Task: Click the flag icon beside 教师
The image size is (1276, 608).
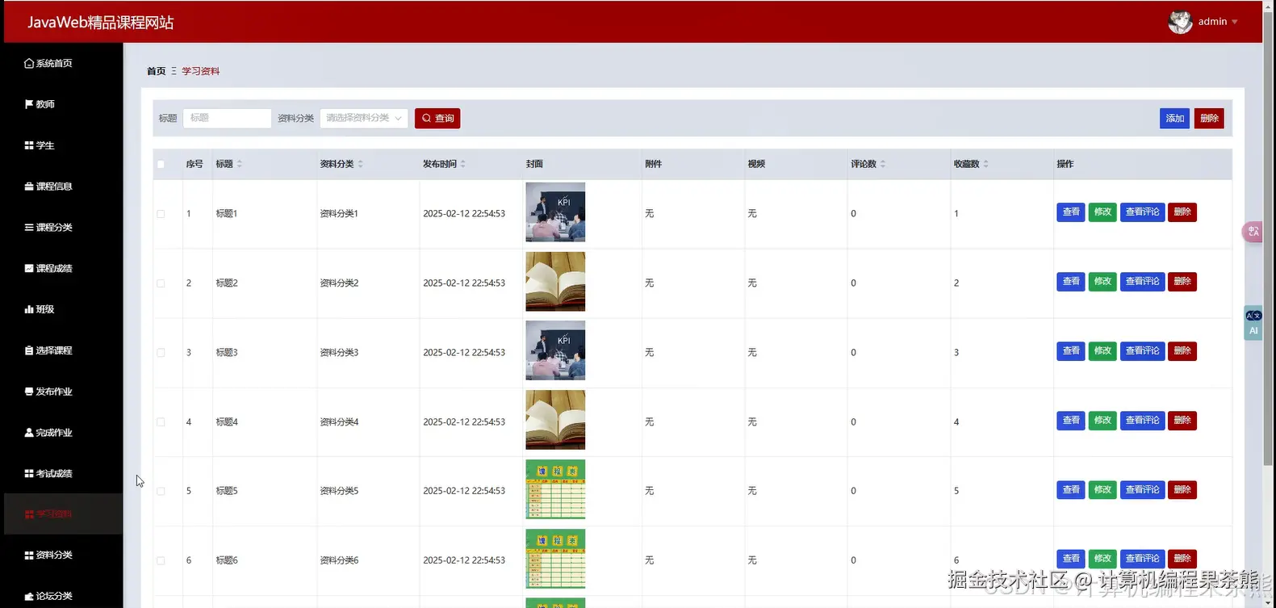Action: point(29,104)
